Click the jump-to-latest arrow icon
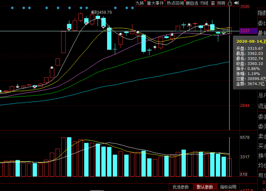This screenshot has width=266, height=191. (x=236, y=3)
